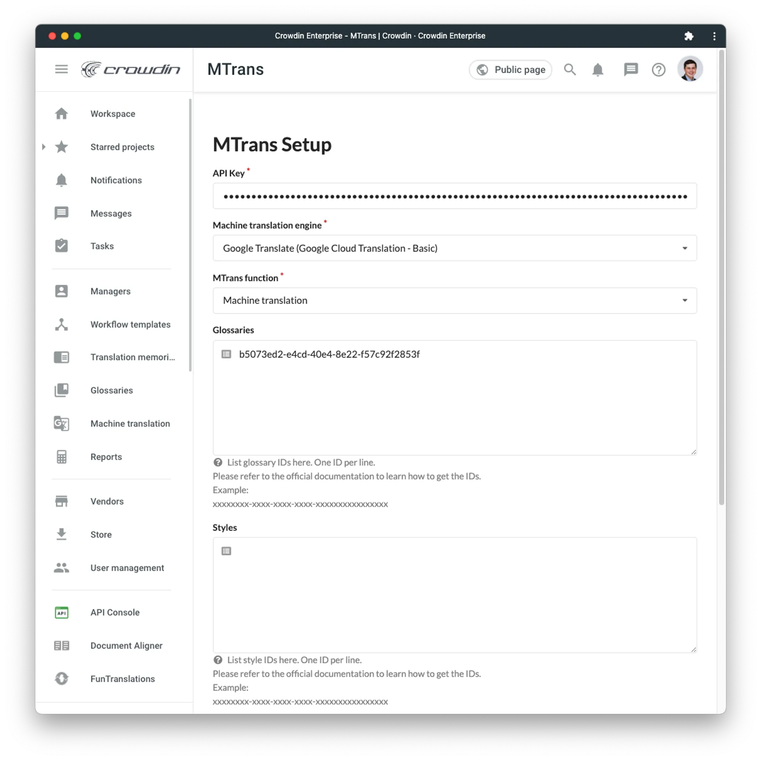761x760 pixels.
Task: Click the Starred projects star icon
Action: (x=61, y=147)
